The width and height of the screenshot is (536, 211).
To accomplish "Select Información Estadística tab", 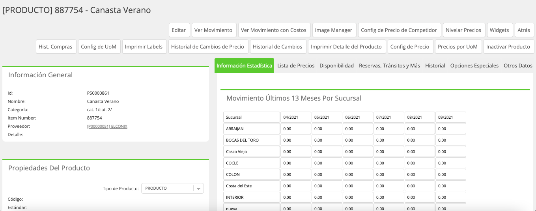I will click(244, 65).
